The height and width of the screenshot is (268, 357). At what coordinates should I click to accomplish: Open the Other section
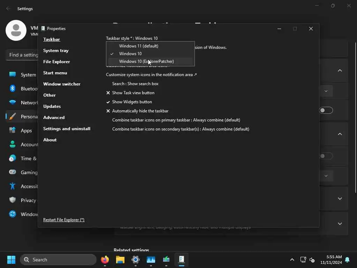click(x=50, y=95)
